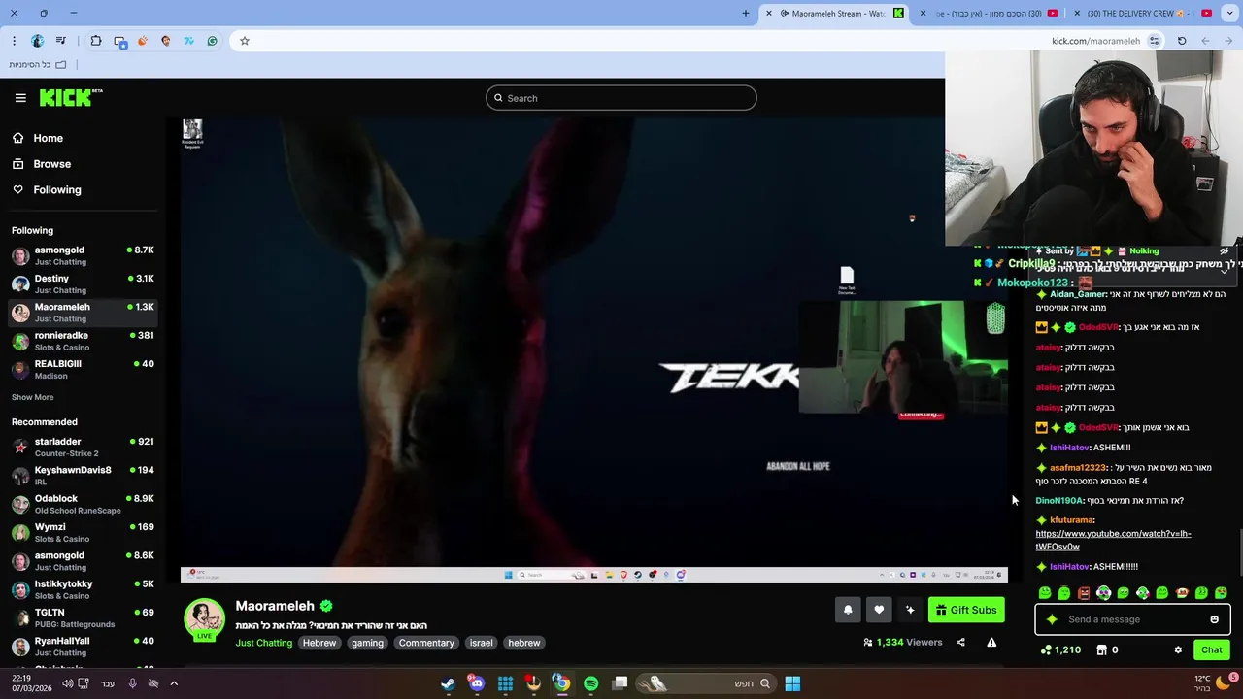Open the Windows Start menu

coord(792,683)
